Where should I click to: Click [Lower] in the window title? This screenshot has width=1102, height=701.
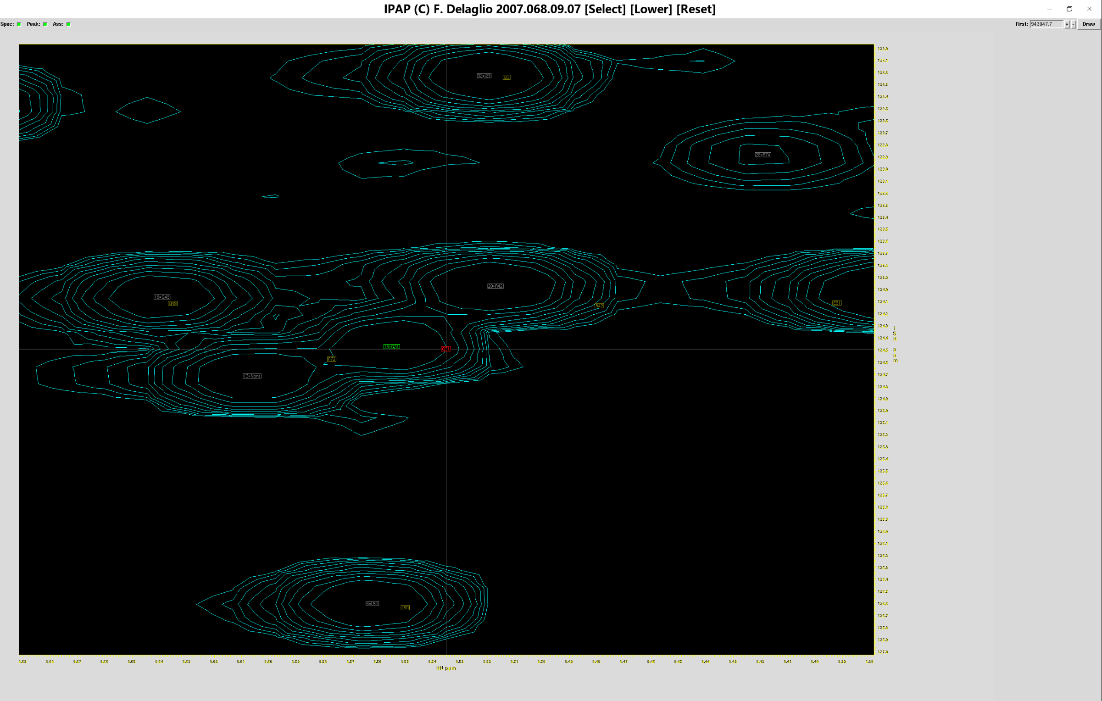651,9
